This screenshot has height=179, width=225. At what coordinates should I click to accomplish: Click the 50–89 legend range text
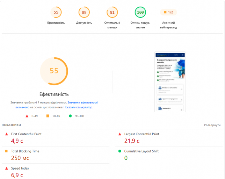click(56, 116)
